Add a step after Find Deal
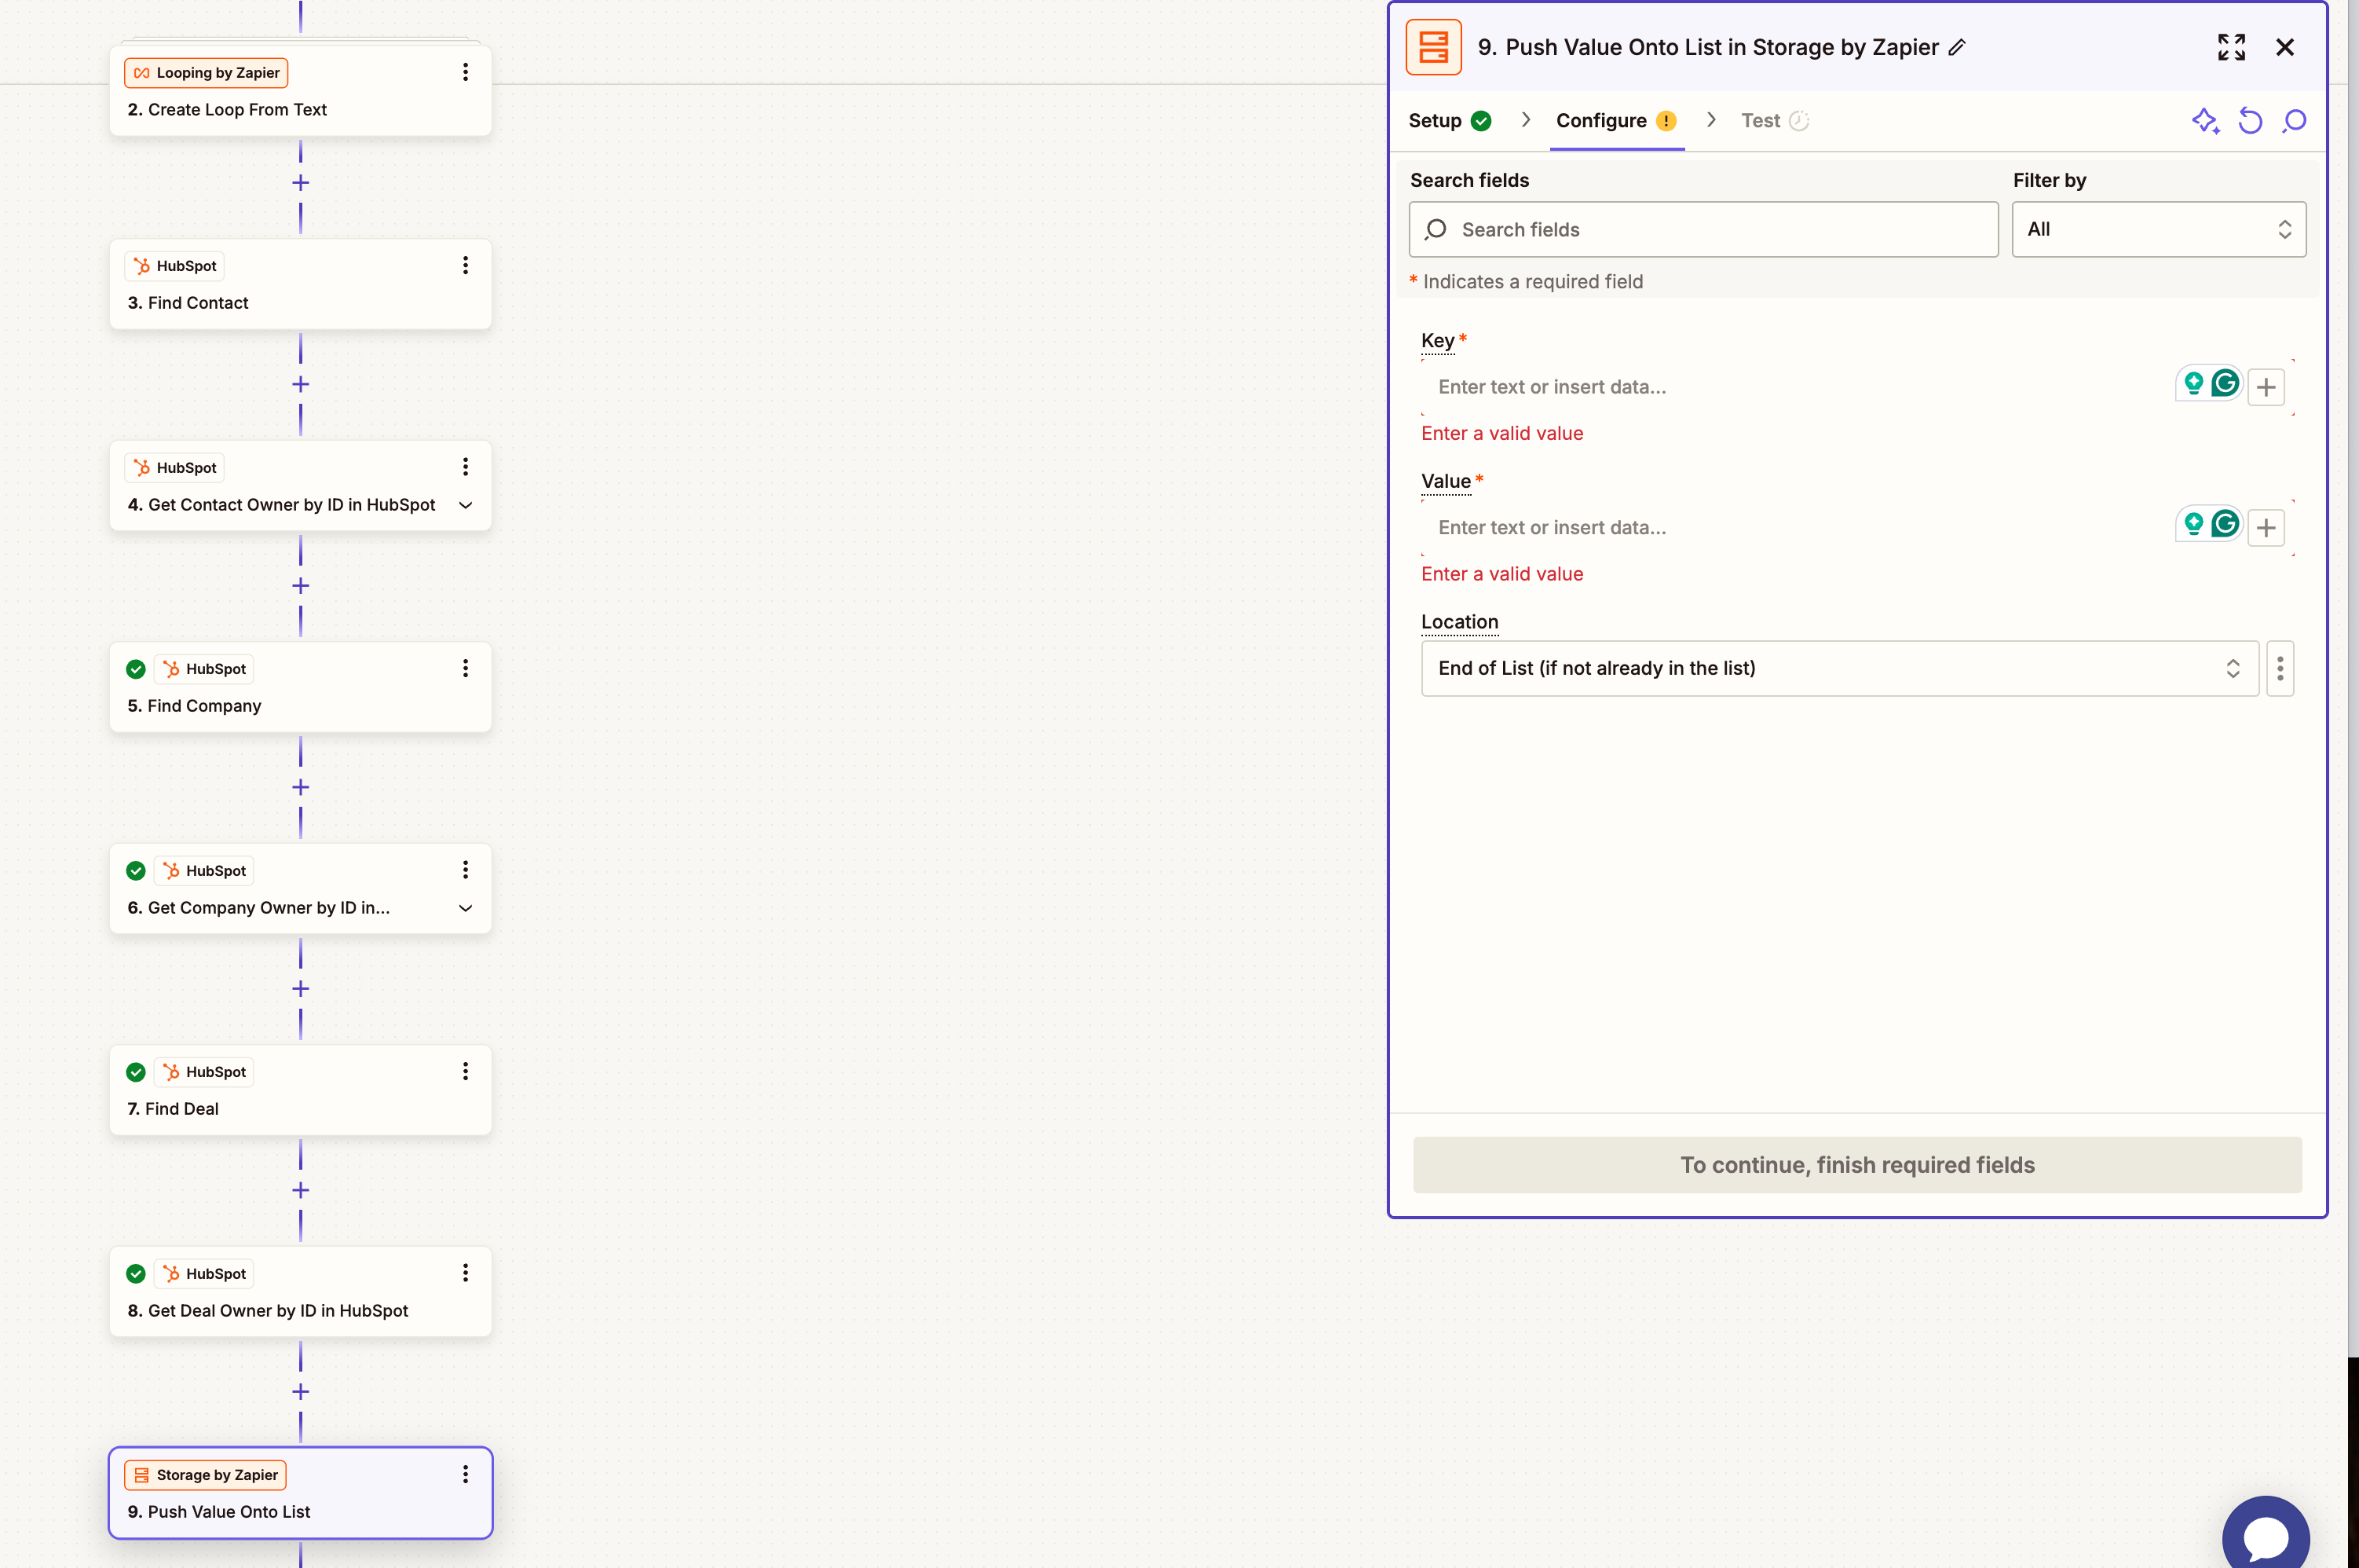Image resolution: width=2359 pixels, height=1568 pixels. pos(300,1190)
